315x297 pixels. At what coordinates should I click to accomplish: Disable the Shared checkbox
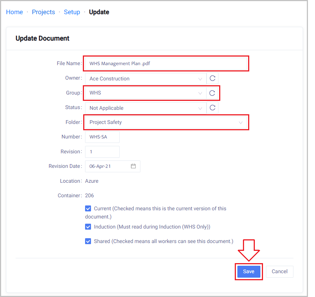click(88, 241)
